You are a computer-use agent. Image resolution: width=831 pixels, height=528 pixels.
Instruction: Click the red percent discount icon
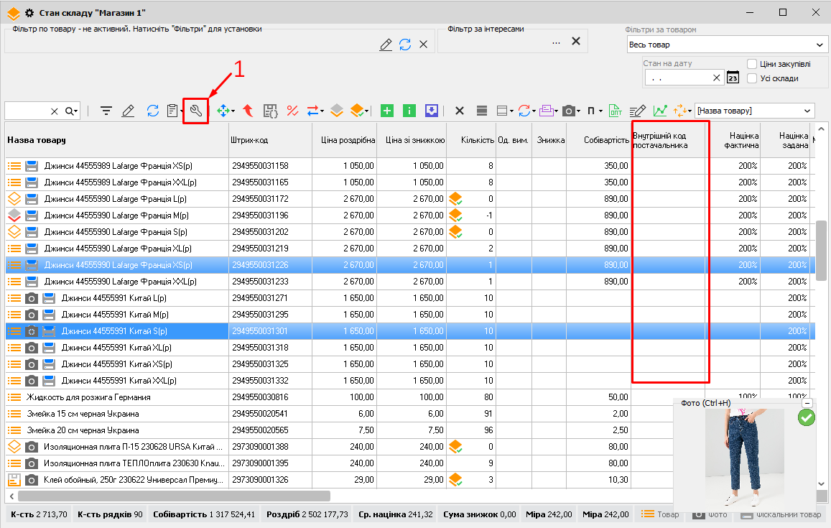click(292, 111)
